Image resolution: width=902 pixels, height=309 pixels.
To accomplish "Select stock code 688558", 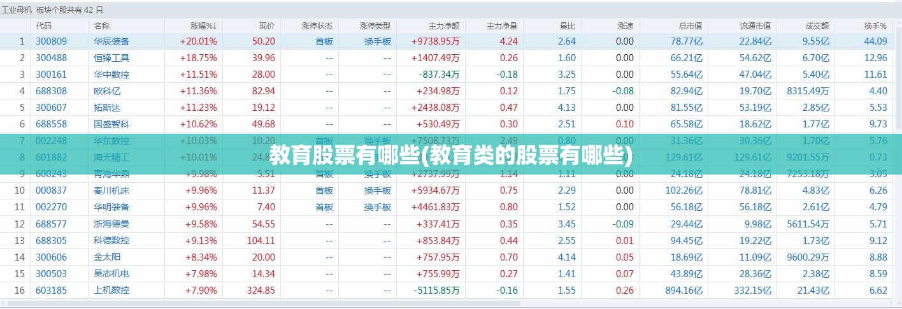I will 51,124.
